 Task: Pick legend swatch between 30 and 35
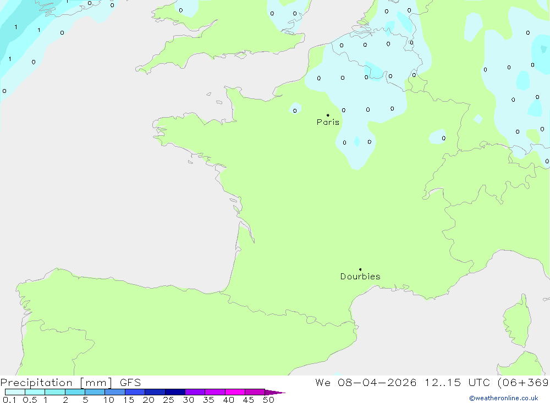195,392
